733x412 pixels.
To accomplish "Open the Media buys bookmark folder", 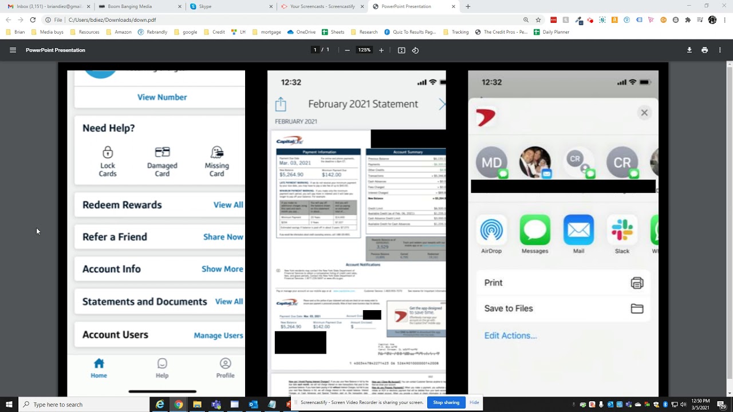I will coord(48,32).
